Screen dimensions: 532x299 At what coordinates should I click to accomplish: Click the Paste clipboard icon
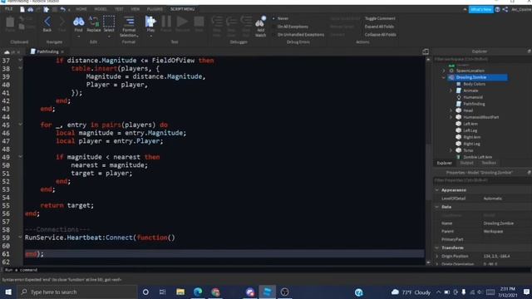click(10, 22)
